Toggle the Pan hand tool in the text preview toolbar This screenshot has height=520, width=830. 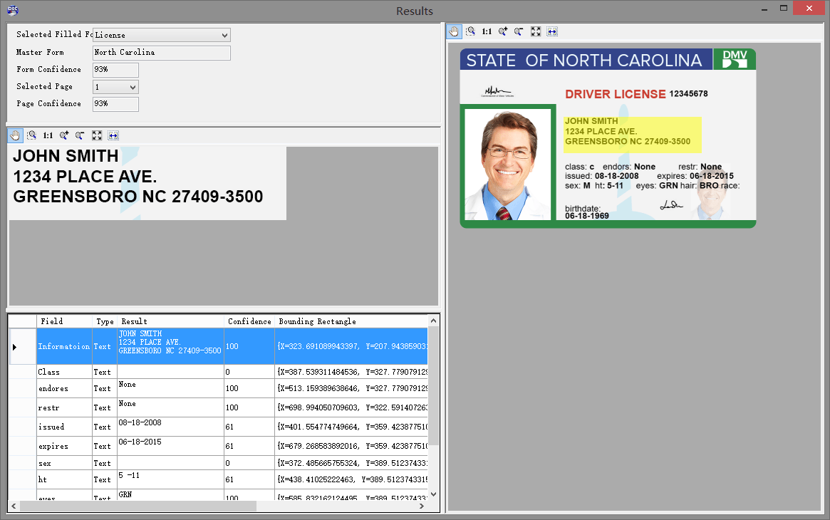(15, 135)
